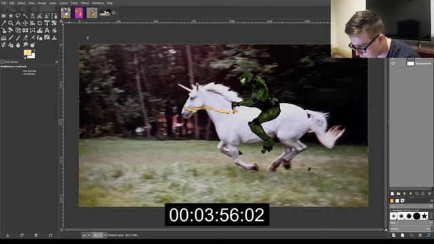Switch to third transparent image tab thumbnail

[92, 13]
